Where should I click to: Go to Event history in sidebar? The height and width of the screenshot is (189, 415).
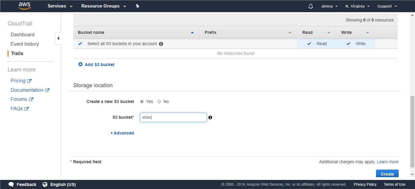coord(25,44)
